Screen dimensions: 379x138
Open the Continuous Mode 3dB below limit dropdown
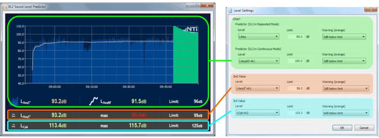click(344, 61)
